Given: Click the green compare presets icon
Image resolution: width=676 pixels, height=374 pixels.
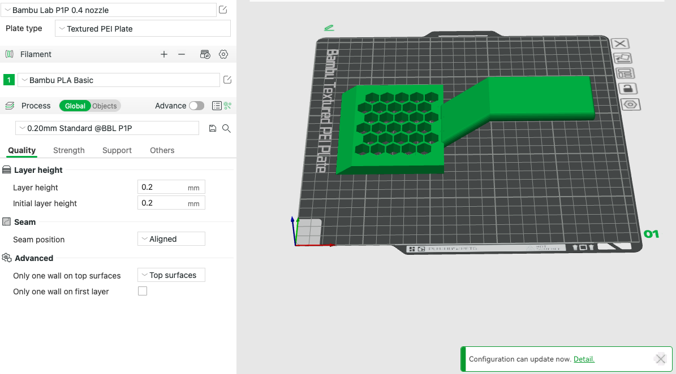Looking at the screenshot, I should pos(227,106).
